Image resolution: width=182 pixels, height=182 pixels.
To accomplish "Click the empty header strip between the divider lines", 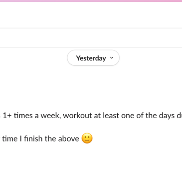I will (x=91, y=38).
